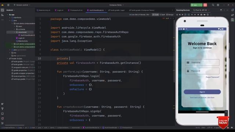This screenshot has width=235, height=132.
Task: Open the Notifications bell in right sidebar
Action: pyautogui.click(x=232, y=10)
